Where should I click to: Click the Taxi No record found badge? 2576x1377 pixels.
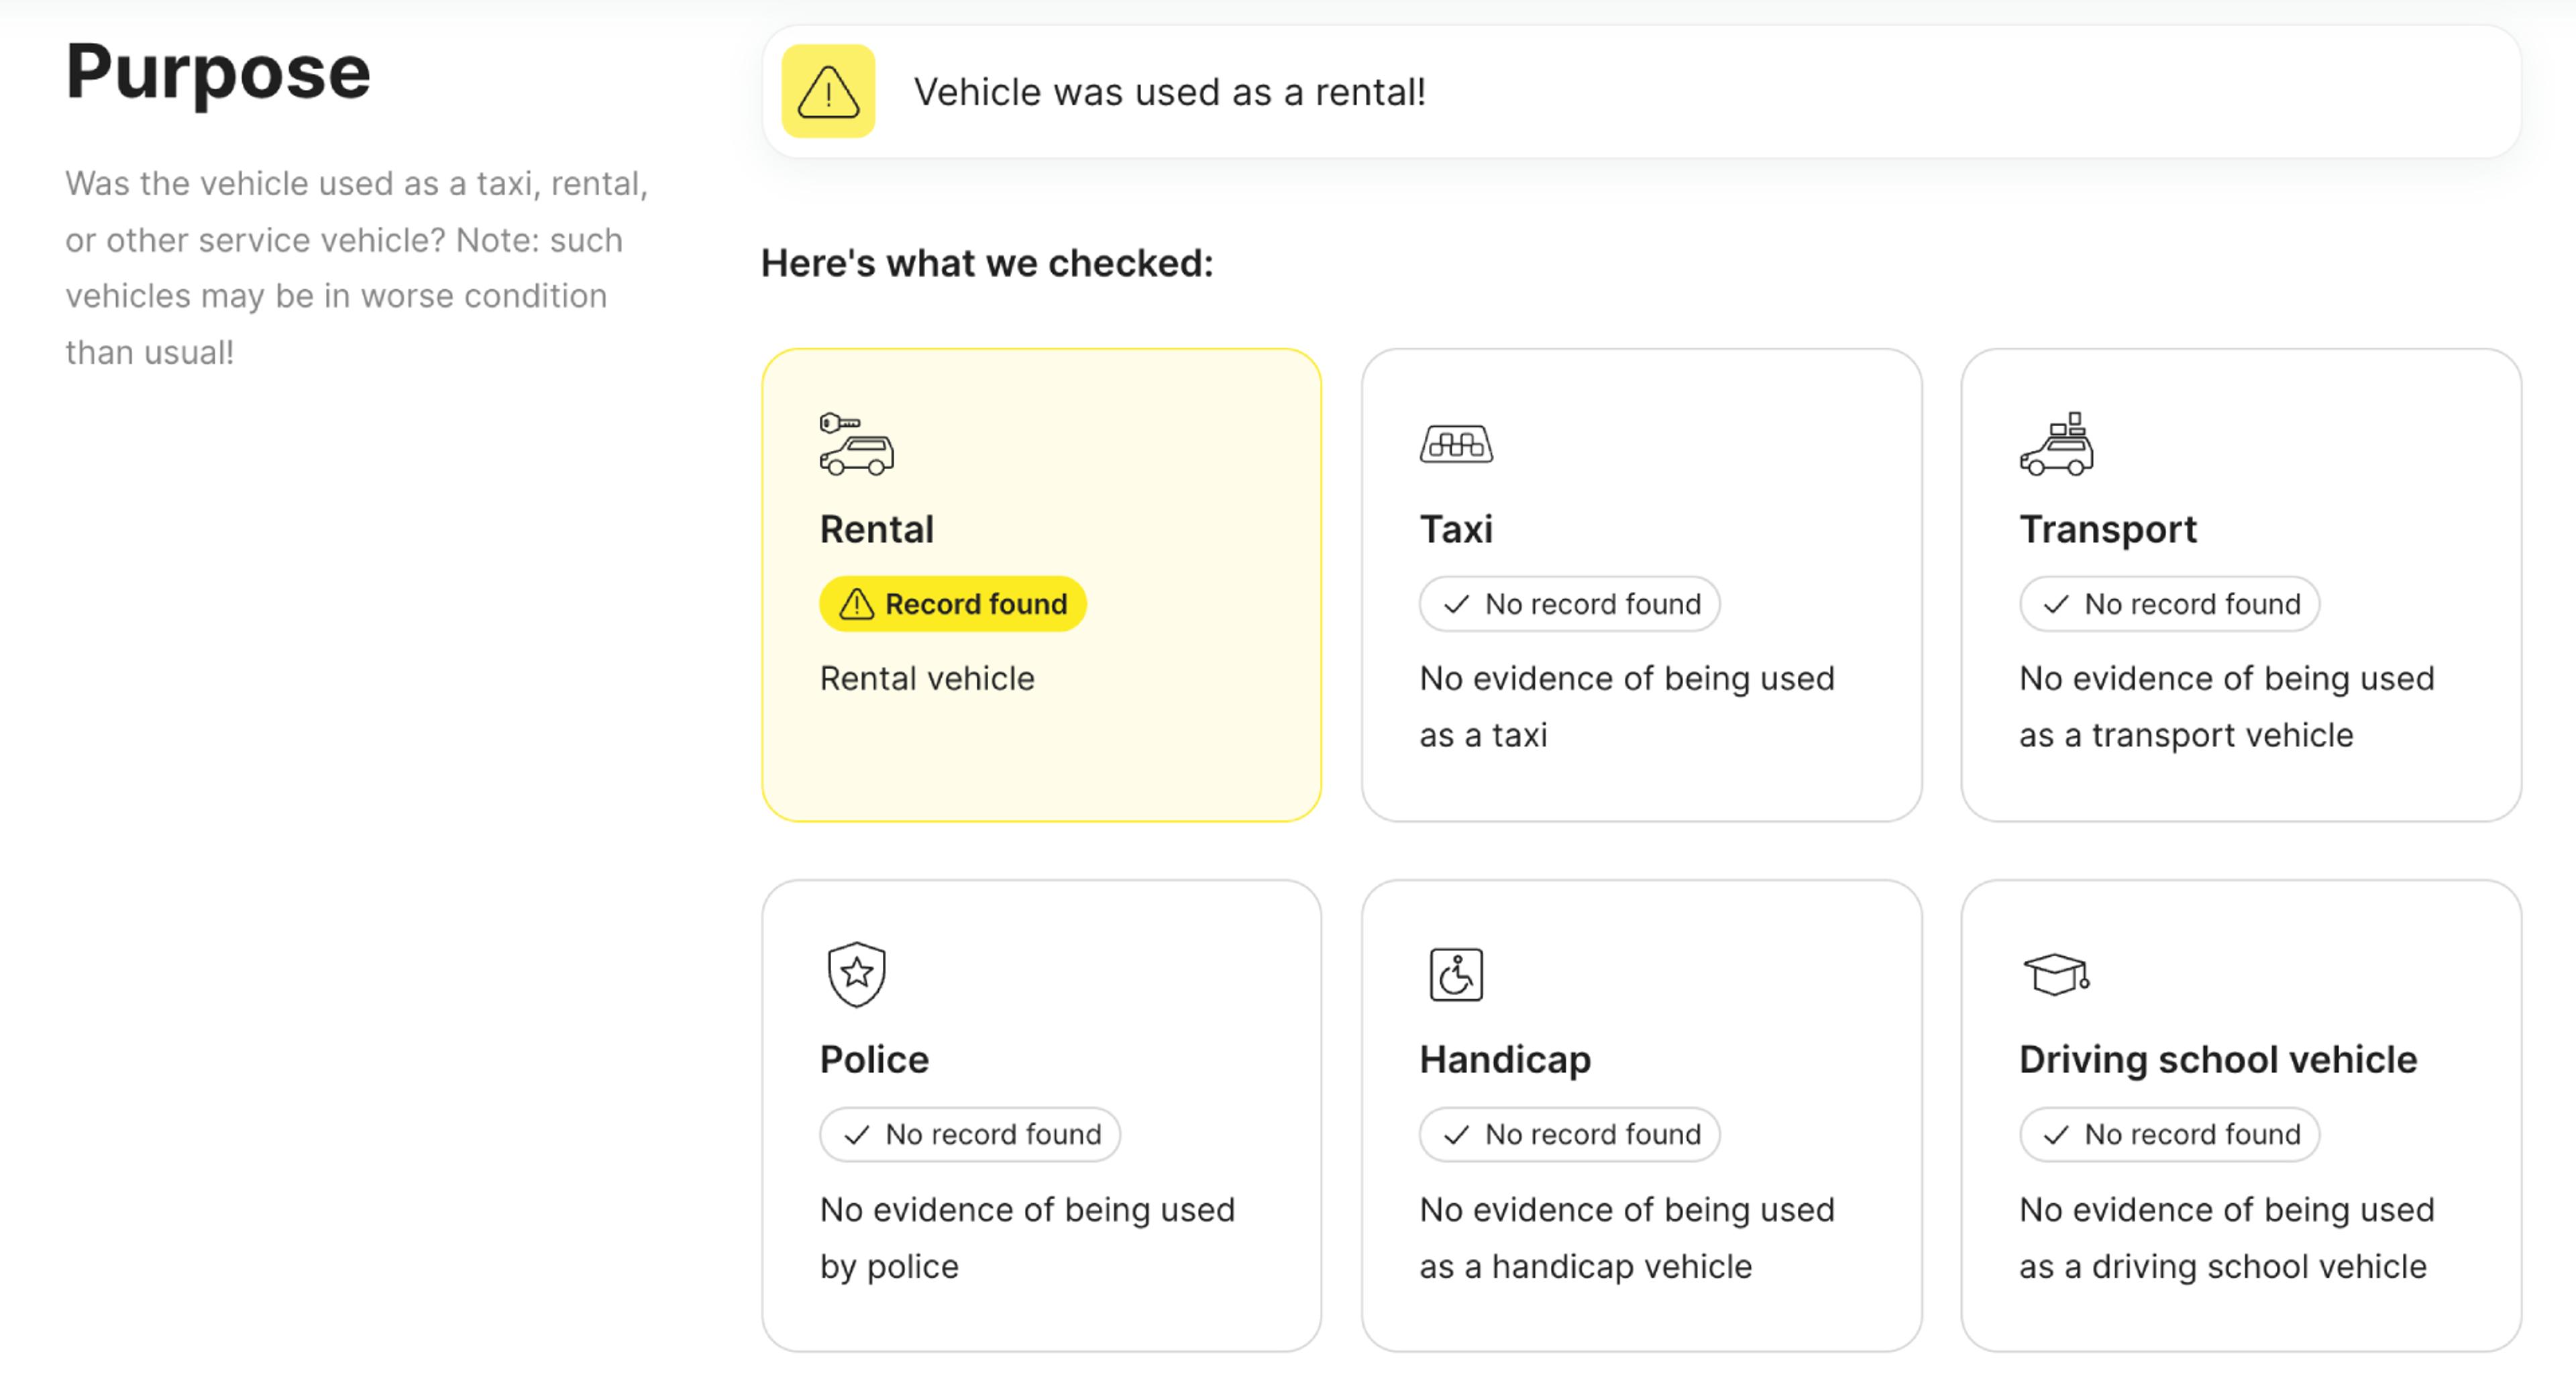pos(1569,604)
